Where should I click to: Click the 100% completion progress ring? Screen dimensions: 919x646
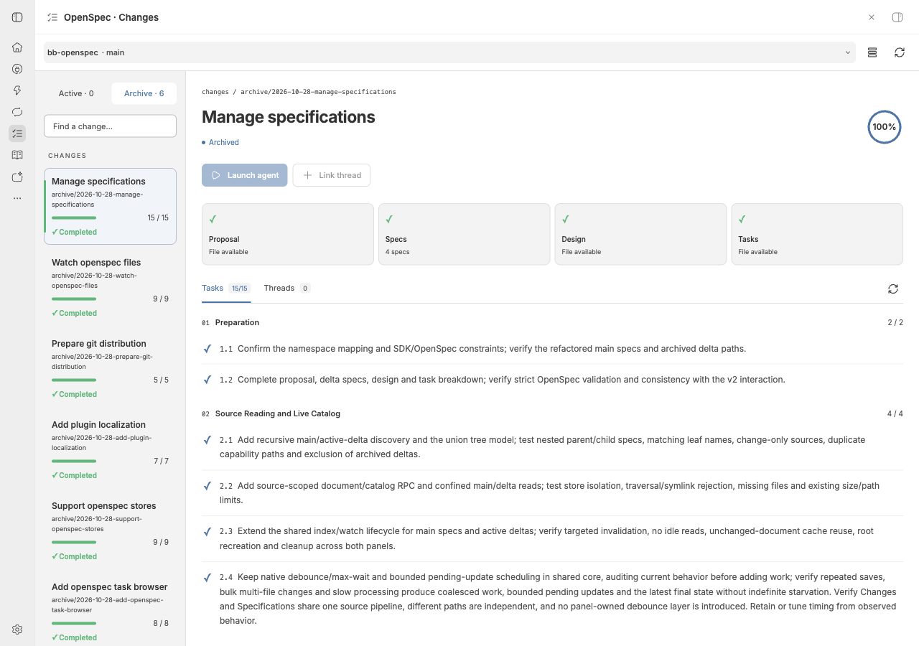point(885,127)
